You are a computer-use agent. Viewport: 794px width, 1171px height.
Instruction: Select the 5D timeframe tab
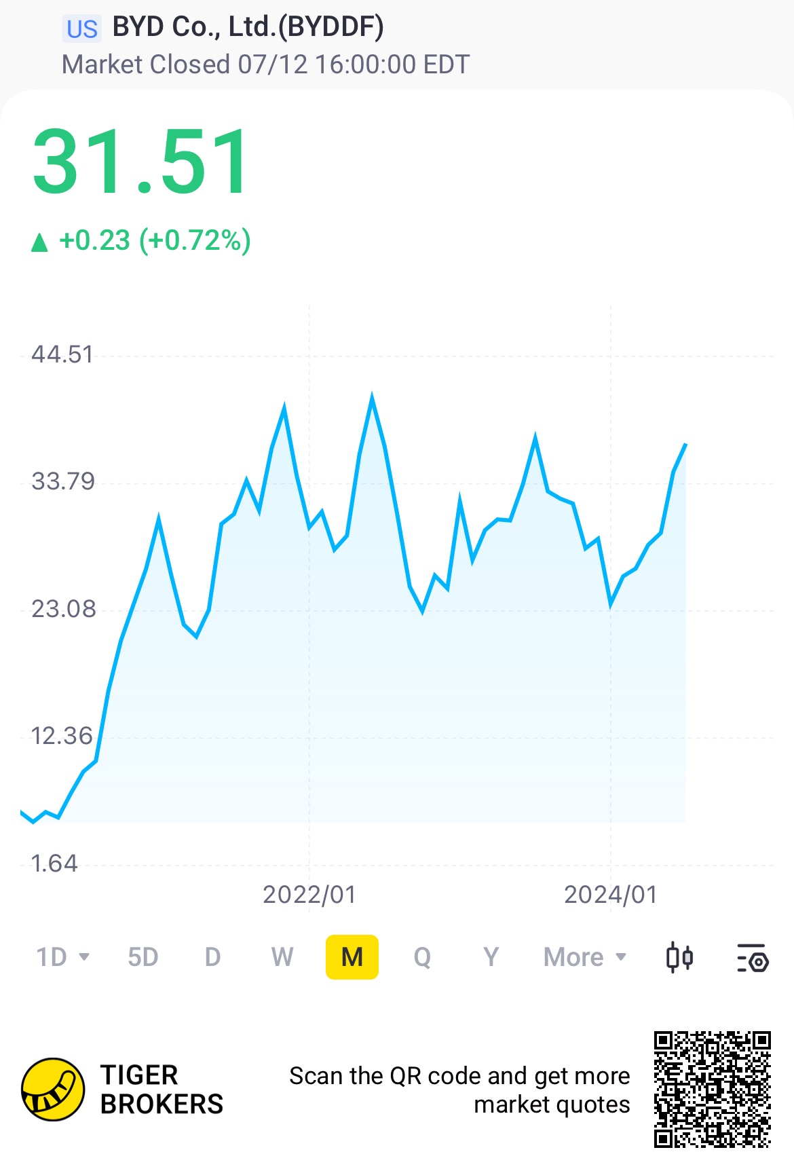[143, 957]
